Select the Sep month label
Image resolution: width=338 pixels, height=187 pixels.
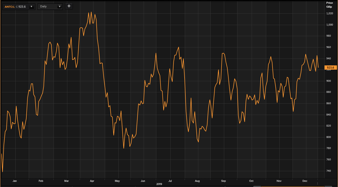click(x=223, y=181)
